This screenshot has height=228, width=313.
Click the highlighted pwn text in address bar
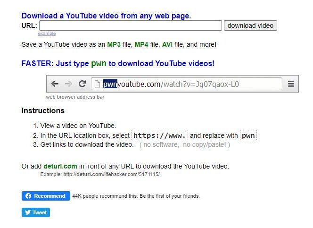coord(110,84)
